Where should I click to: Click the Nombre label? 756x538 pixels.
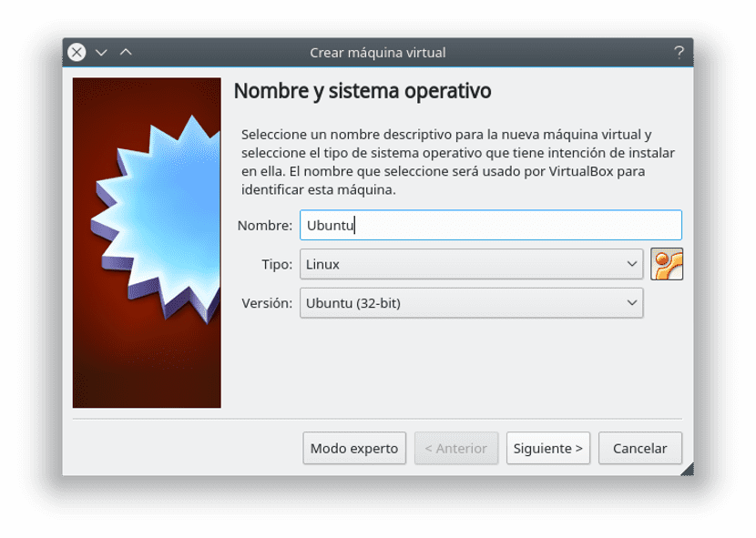coord(264,226)
